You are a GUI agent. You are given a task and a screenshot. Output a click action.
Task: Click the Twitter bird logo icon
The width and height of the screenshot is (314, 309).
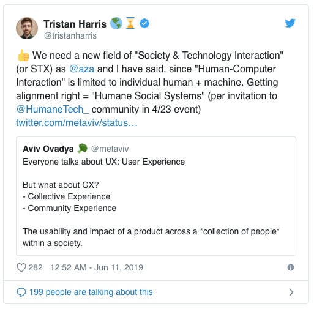290,23
